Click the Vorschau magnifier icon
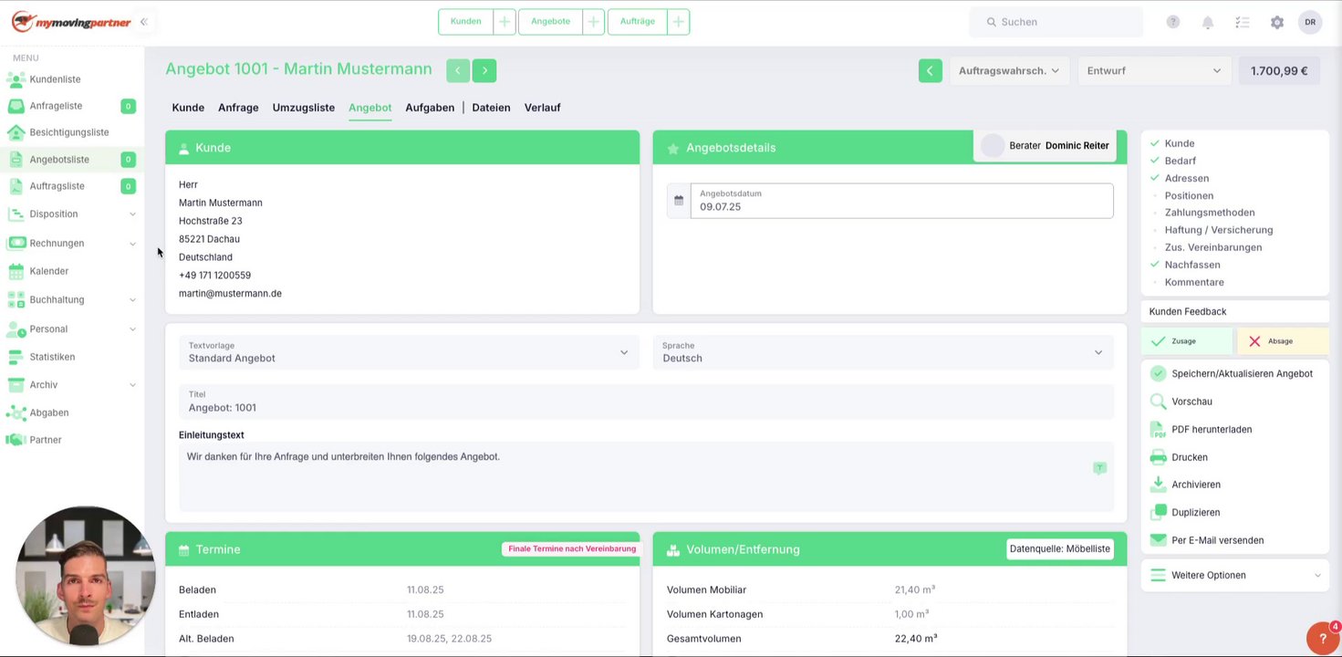Screen dimensions: 1342x657 pos(1158,401)
